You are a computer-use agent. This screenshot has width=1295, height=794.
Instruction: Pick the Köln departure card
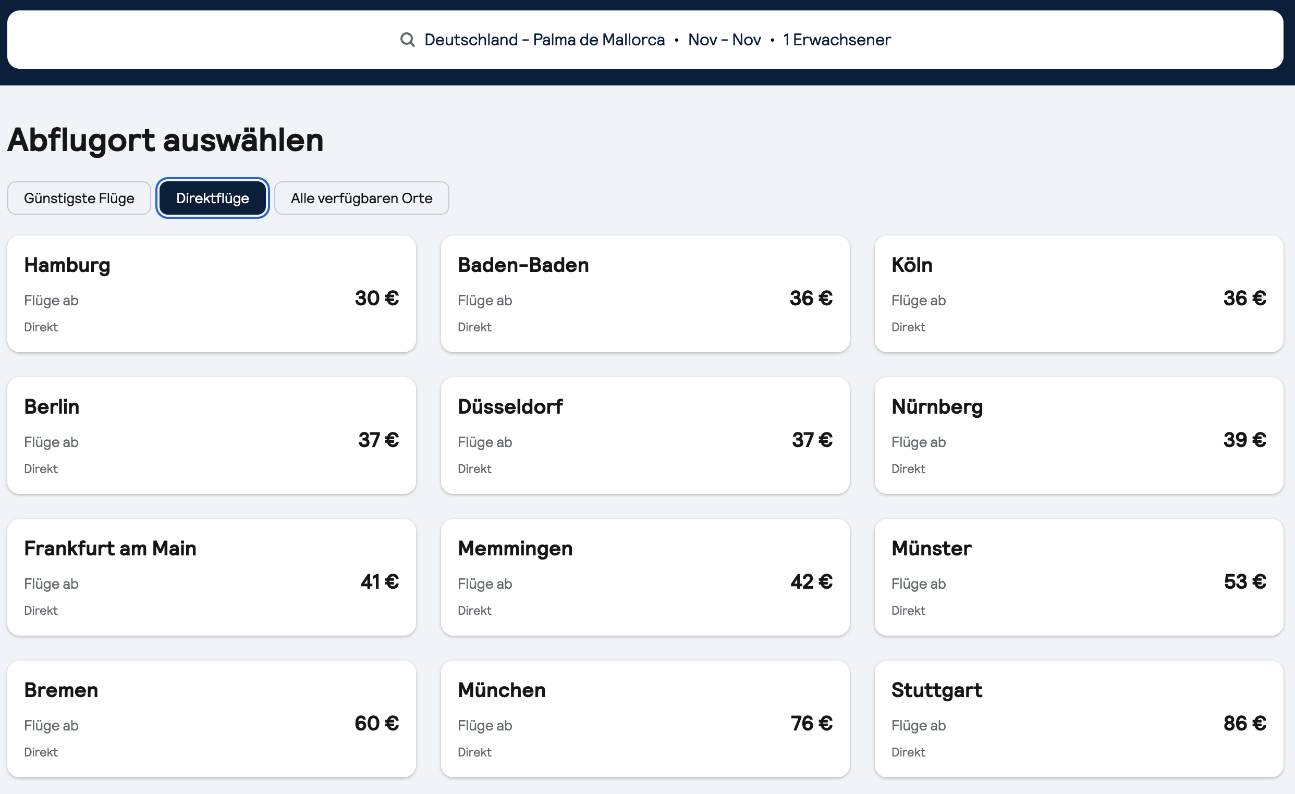(x=1079, y=293)
